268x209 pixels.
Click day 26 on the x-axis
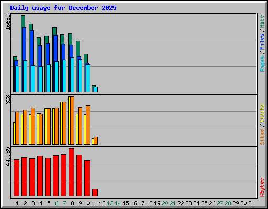[x=212, y=203]
